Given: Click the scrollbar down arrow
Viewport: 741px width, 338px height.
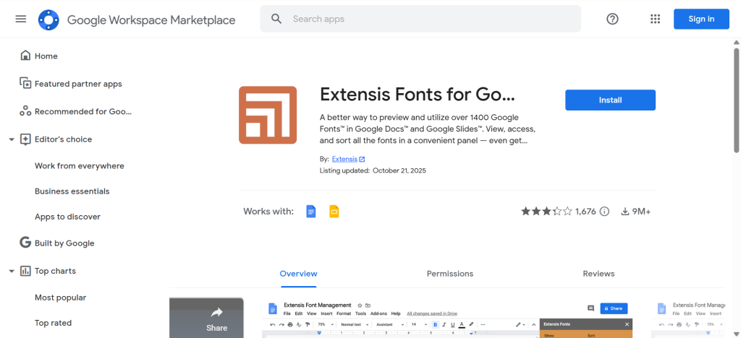Looking at the screenshot, I should (x=736, y=333).
